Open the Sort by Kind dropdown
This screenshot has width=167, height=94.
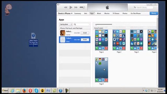click(66, 24)
